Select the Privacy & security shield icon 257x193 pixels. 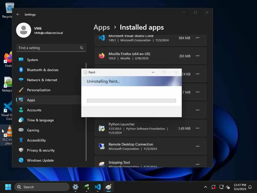[21, 150]
